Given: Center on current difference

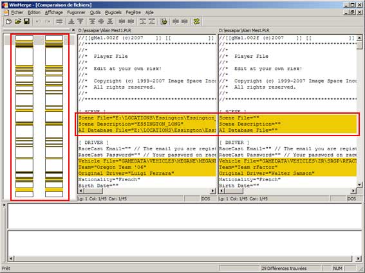Looking at the screenshot, I should pyautogui.click(x=101, y=22).
